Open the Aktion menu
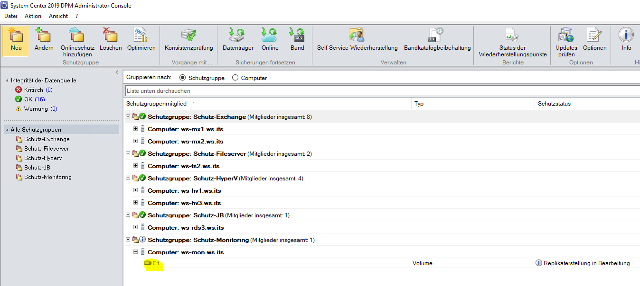 pyautogui.click(x=33, y=16)
